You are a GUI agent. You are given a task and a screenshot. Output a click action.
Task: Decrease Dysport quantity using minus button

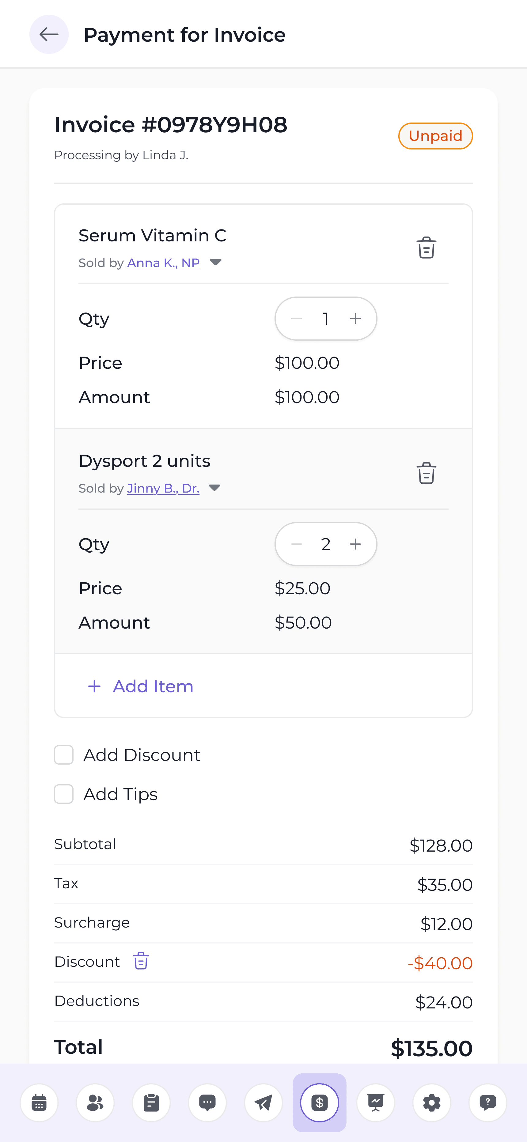[296, 544]
